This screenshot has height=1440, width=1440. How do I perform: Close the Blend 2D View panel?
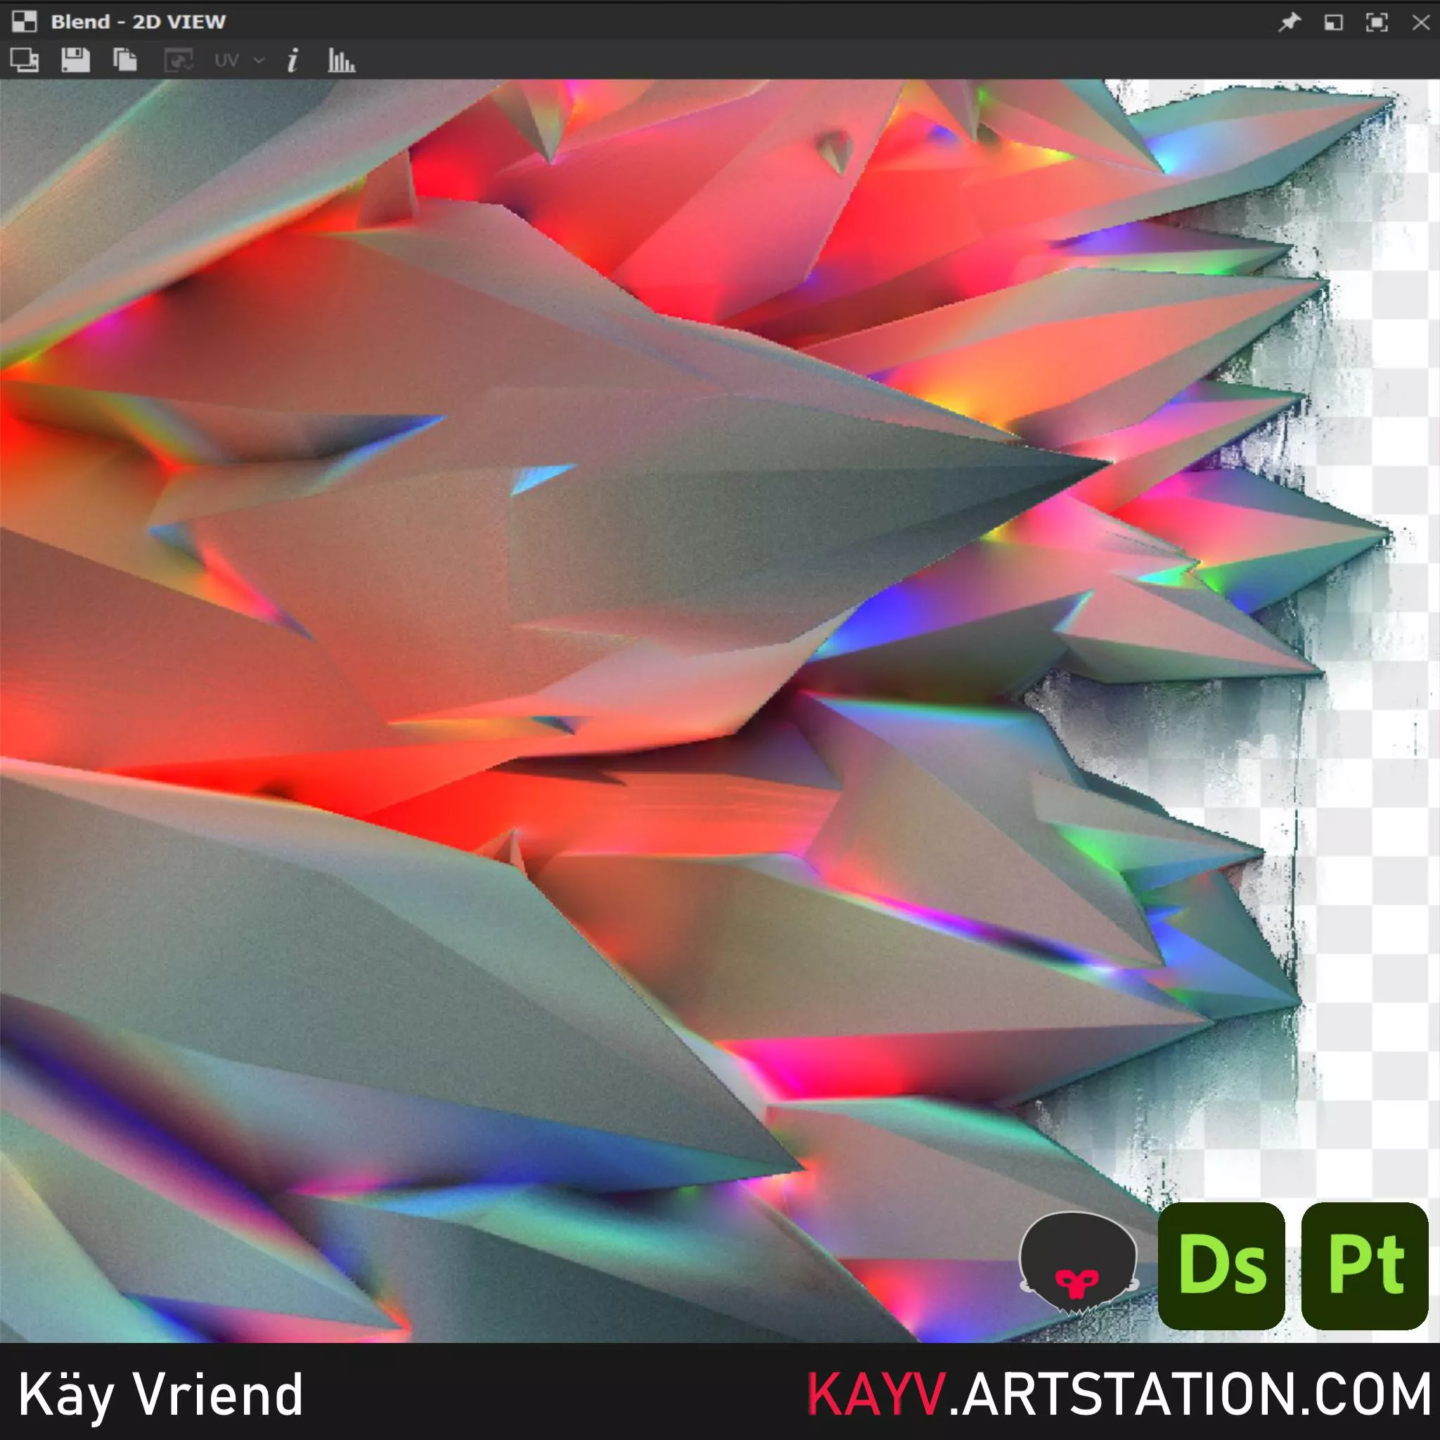coord(1420,22)
